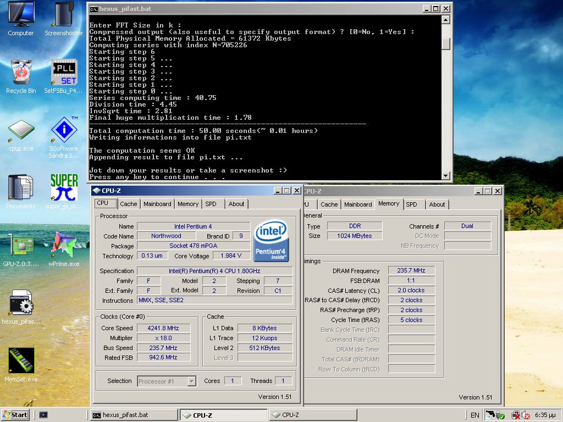This screenshot has height=422, width=563.
Task: Click the console icon in hexus_pifast.bat title bar
Action: (94, 9)
